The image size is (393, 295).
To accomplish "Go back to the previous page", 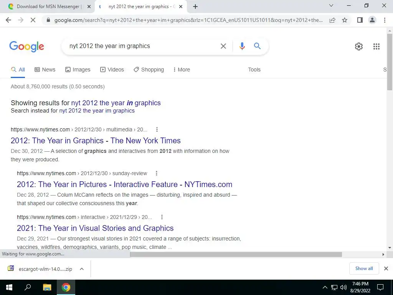I will (x=8, y=20).
